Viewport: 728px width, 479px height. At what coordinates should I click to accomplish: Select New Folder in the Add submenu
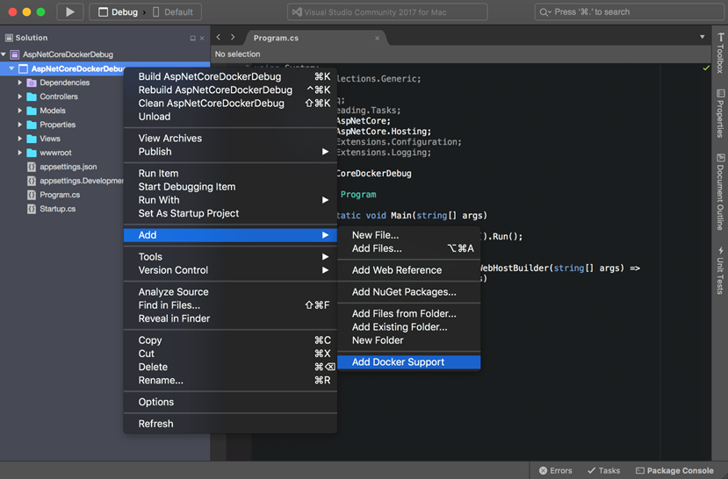pyautogui.click(x=409, y=340)
